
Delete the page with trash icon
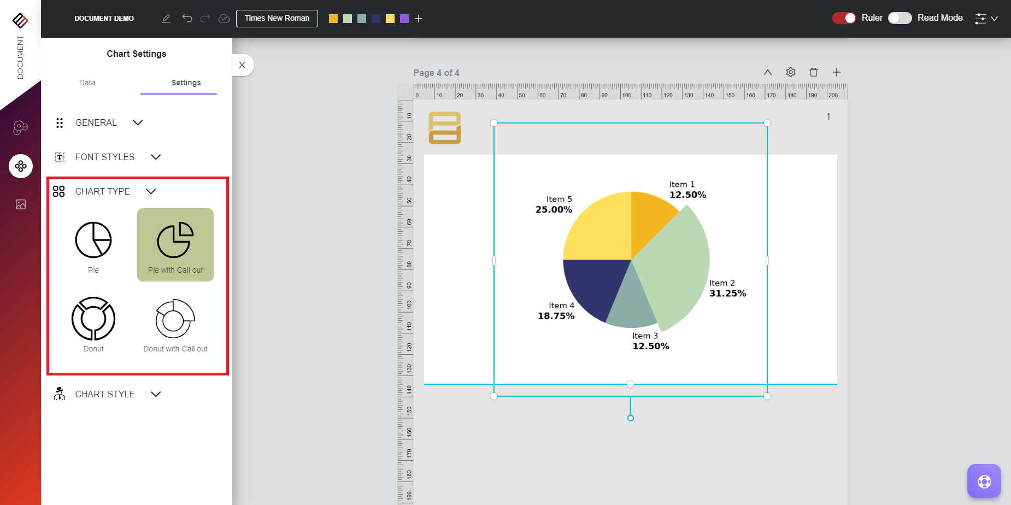813,72
